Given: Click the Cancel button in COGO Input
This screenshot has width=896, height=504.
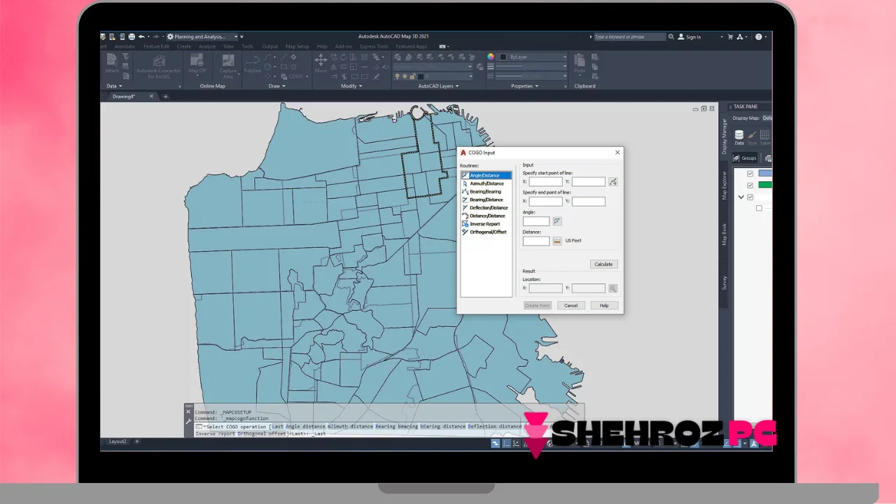Looking at the screenshot, I should click(571, 305).
